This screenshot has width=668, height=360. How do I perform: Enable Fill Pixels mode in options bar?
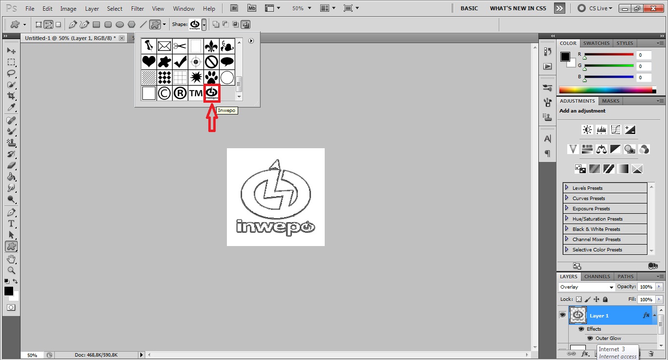tap(58, 24)
